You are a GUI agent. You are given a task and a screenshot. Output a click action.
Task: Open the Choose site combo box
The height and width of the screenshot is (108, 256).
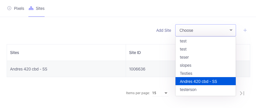(x=206, y=30)
